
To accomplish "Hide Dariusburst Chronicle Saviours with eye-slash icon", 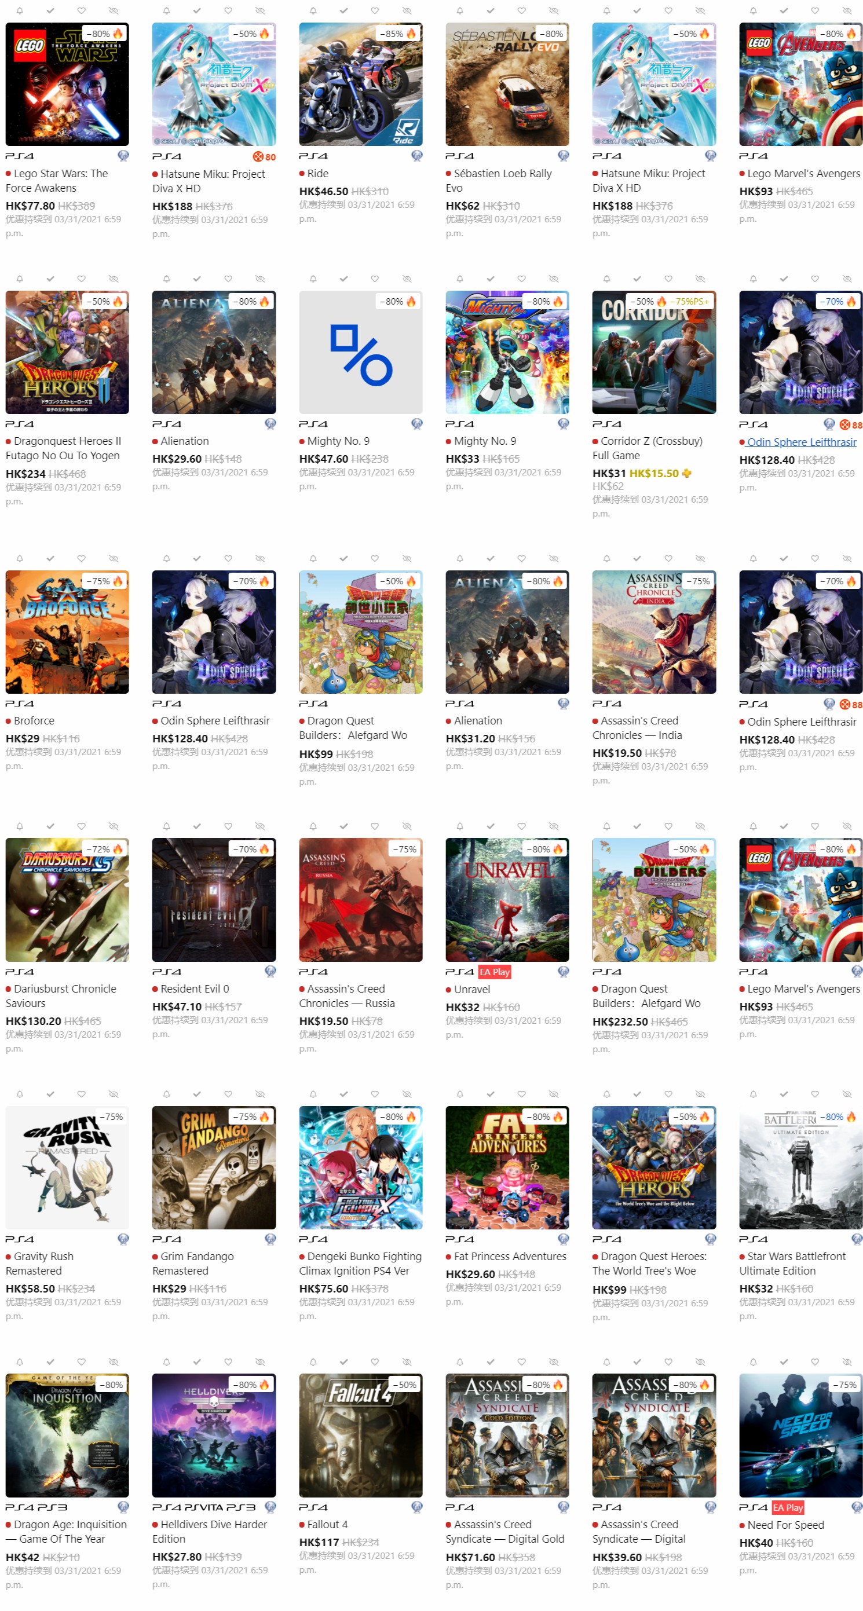I will (x=113, y=826).
